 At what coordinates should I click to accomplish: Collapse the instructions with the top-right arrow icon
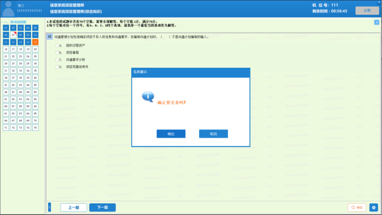(376, 22)
